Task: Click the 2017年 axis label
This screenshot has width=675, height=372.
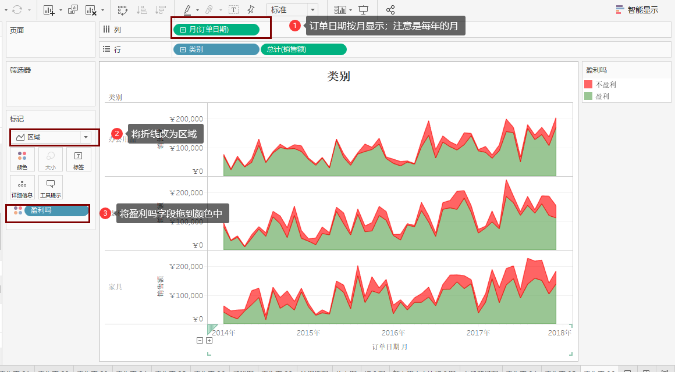Action: [478, 332]
